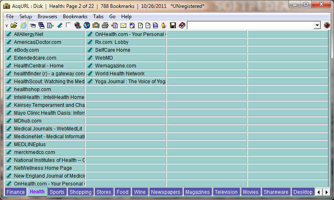Switch to the Movies tab
Image resolution: width=334 pixels, height=200 pixels.
[250, 192]
